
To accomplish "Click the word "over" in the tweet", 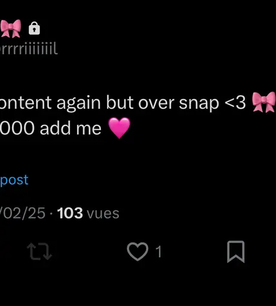I will coord(157,103).
